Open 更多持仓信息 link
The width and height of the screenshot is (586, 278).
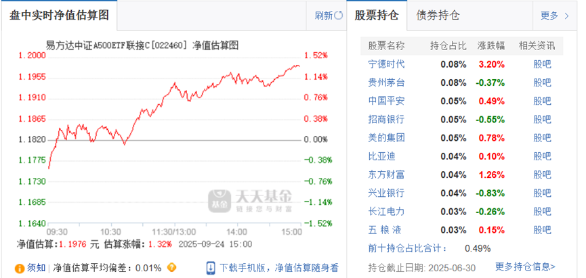point(525,267)
